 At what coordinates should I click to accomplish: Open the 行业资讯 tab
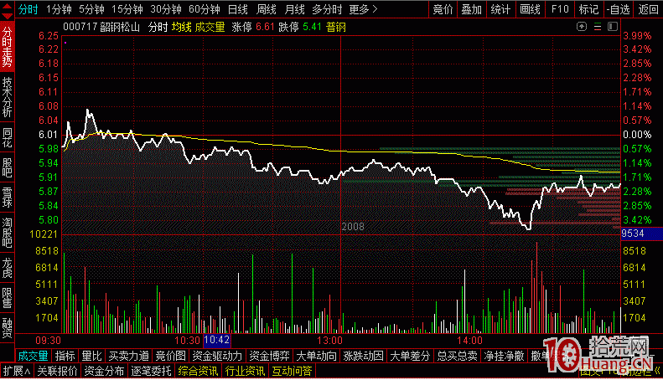tap(245, 371)
